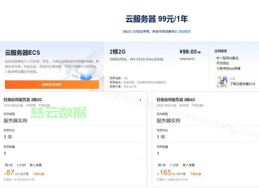Click the 开发测试 item
This screenshot has width=259, height=188.
click(x=222, y=63)
